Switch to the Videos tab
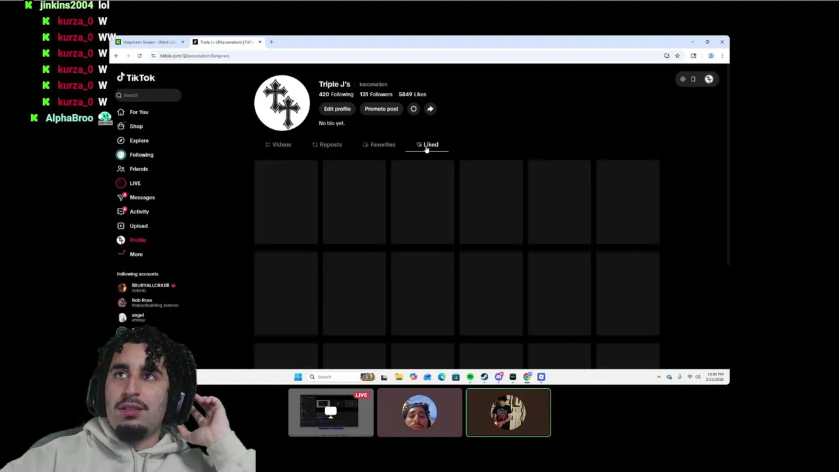The image size is (839, 472). coord(279,144)
